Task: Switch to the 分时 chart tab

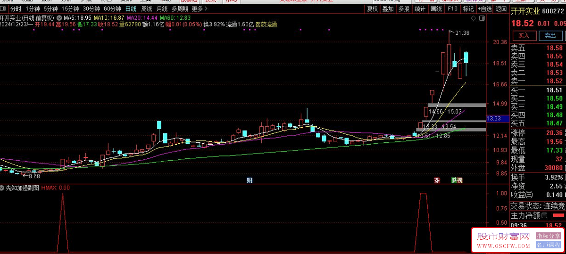Action: click(16, 9)
